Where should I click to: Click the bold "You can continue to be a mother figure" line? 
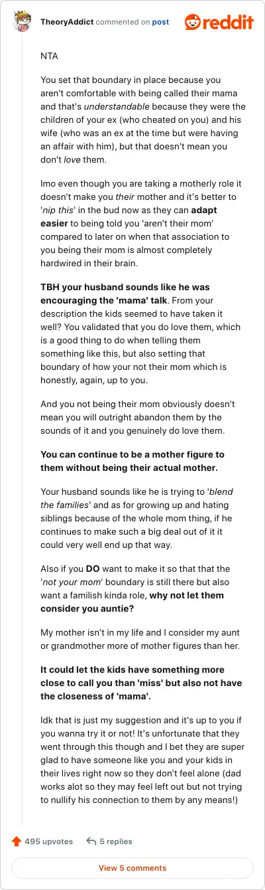click(132, 461)
